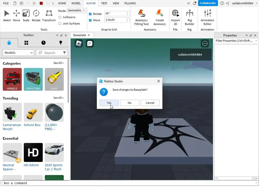This screenshot has width=259, height=194.
Task: Adjust the 1 studs move stepper
Action: click(127, 20)
